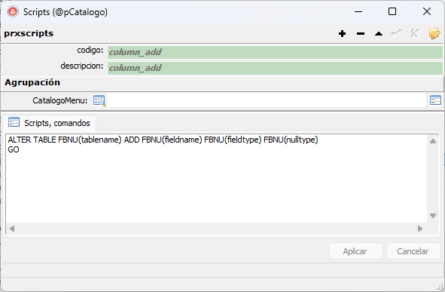Click the Agrupación section header
The height and width of the screenshot is (292, 445).
click(32, 82)
